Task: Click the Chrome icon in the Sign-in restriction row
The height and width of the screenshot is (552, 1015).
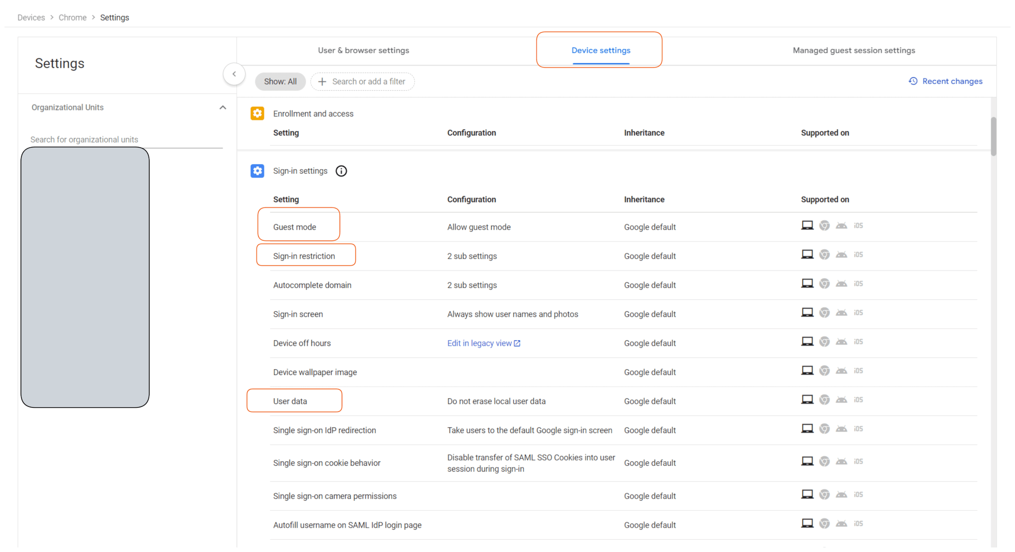Action: (x=824, y=254)
